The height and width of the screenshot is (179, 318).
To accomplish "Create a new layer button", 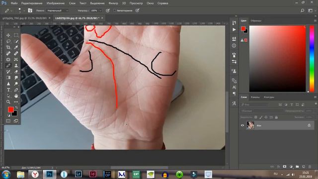I will 304,167.
